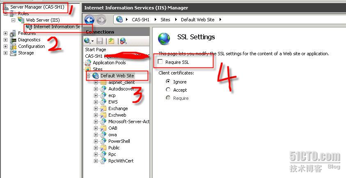Image resolution: width=346 pixels, height=178 pixels.
Task: Select Internet Information Services node
Action: tap(57, 27)
